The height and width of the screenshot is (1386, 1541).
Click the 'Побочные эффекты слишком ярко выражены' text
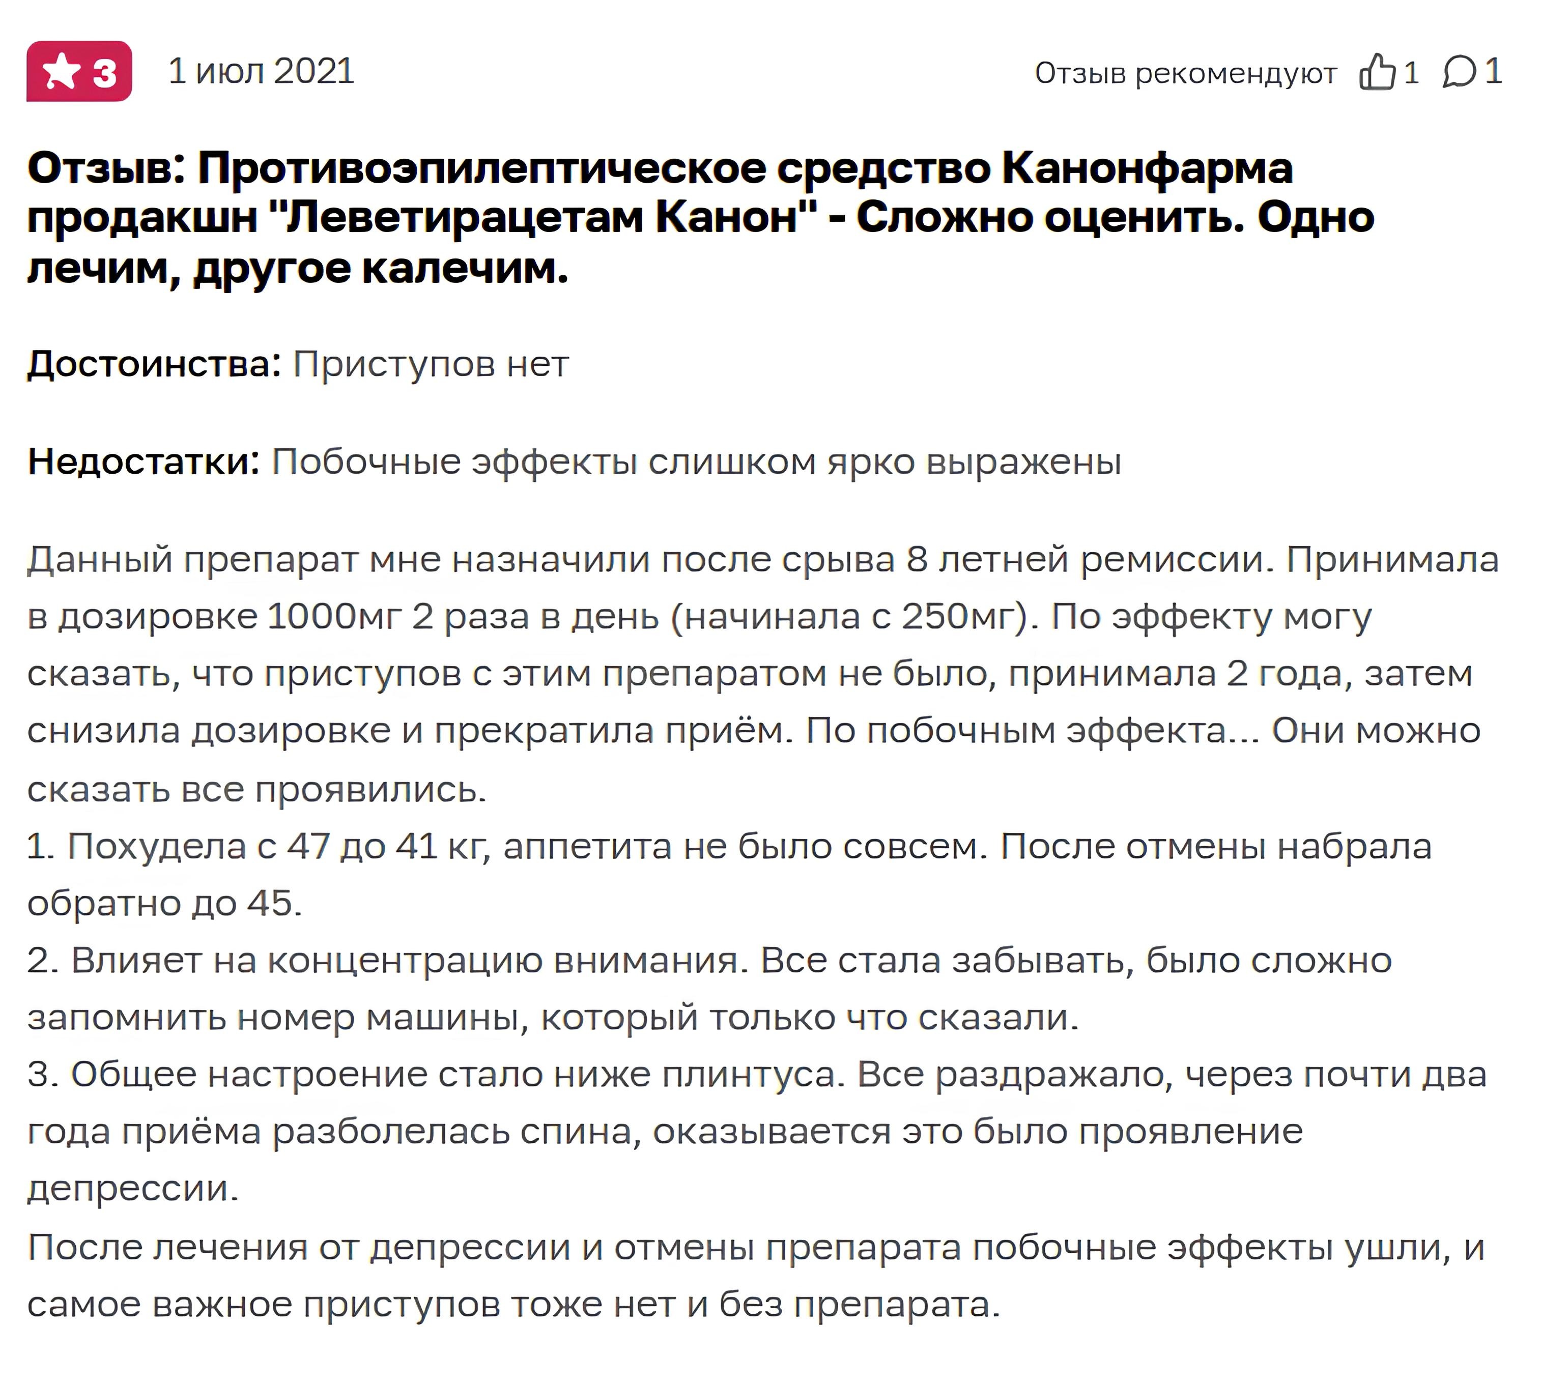point(697,462)
